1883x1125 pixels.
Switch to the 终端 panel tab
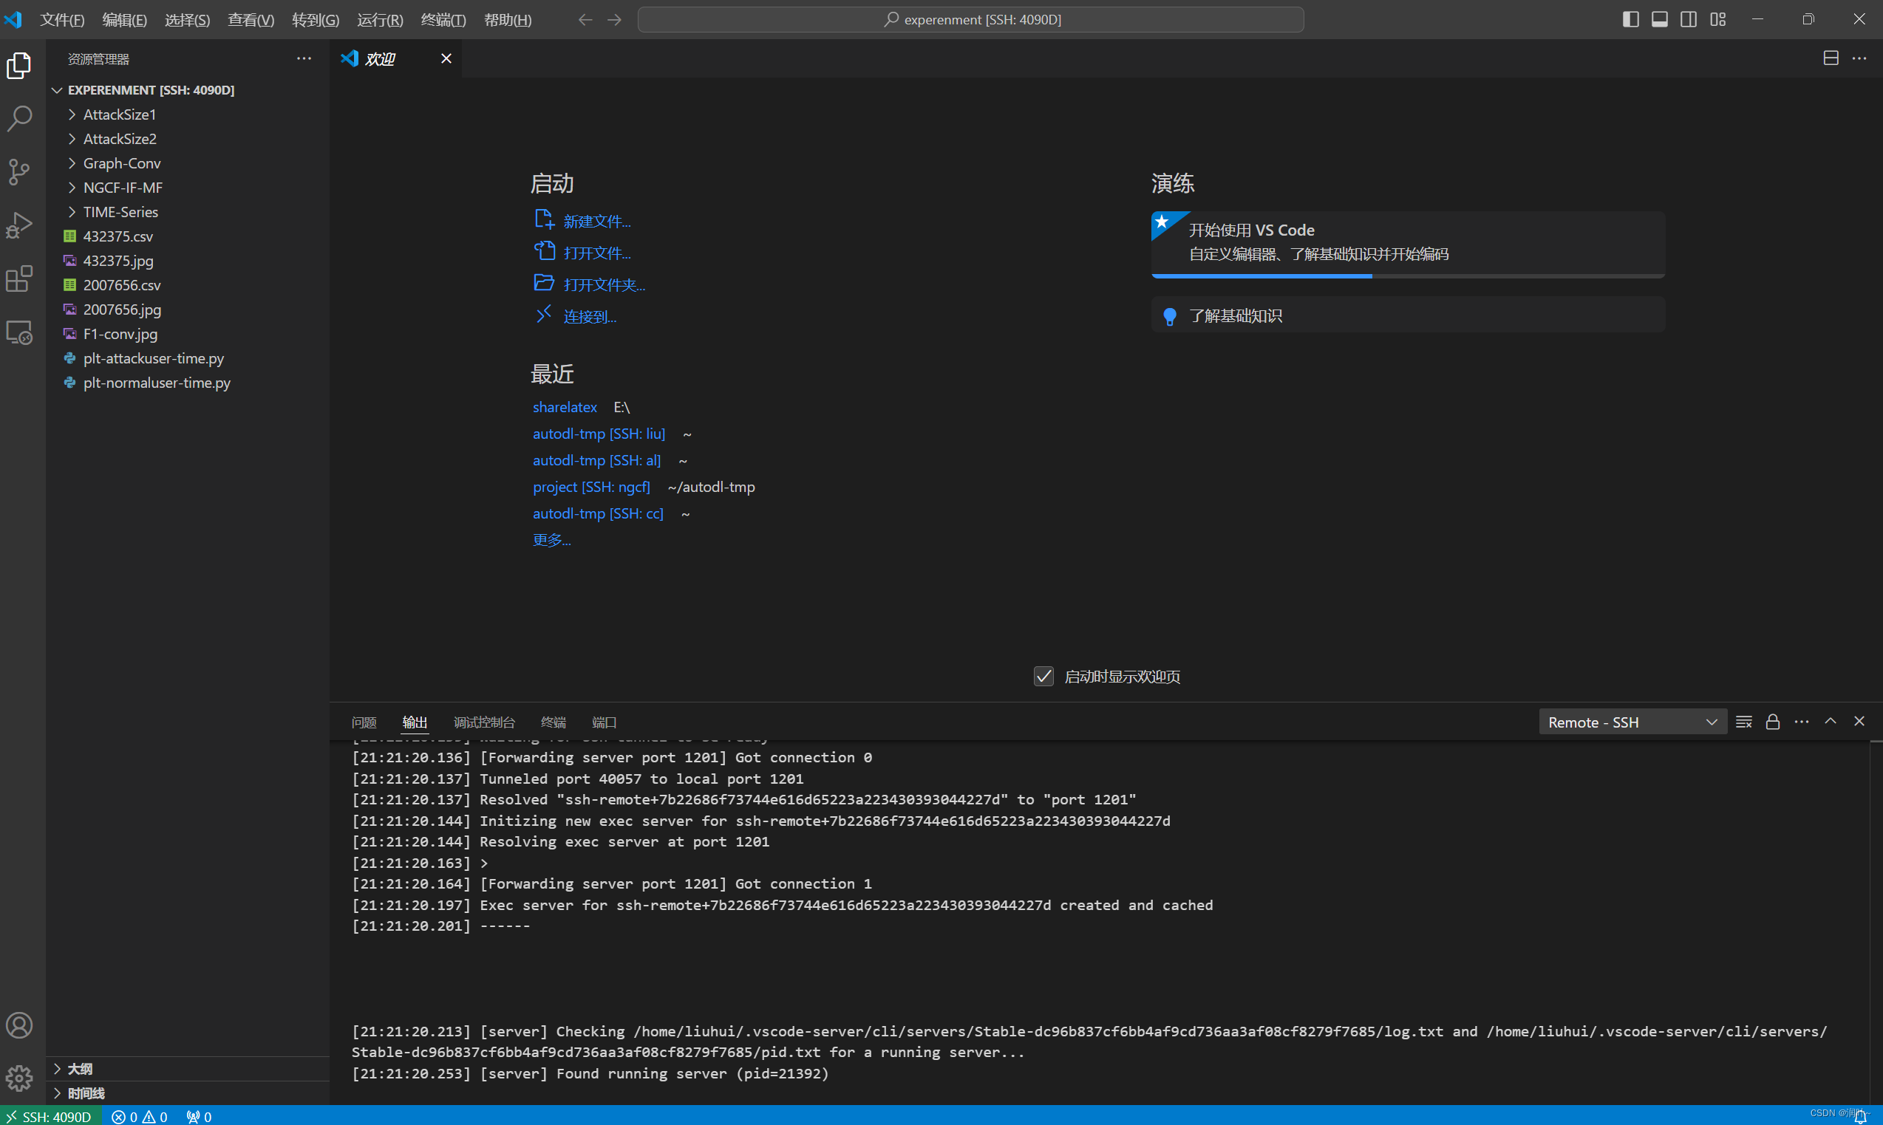click(x=552, y=722)
